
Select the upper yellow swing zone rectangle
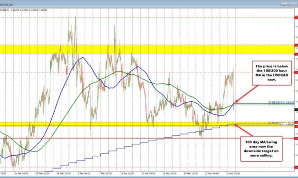(x=147, y=49)
